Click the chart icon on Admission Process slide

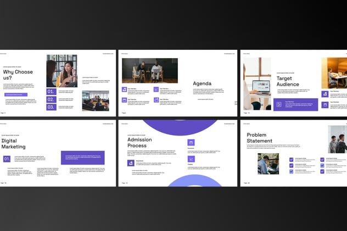191,159
